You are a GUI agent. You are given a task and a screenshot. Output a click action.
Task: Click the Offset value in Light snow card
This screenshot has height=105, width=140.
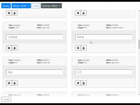click(x=115, y=60)
